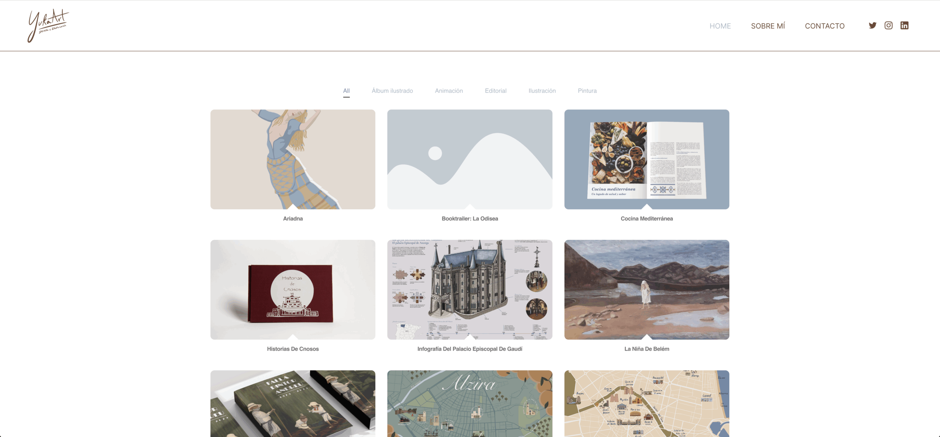Screen dimensions: 940x437
Task: Go to the HOME menu item
Action: tap(720, 26)
